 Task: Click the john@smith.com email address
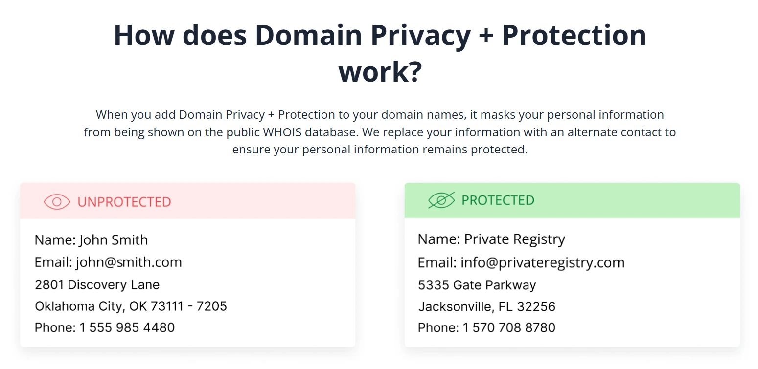coord(129,262)
